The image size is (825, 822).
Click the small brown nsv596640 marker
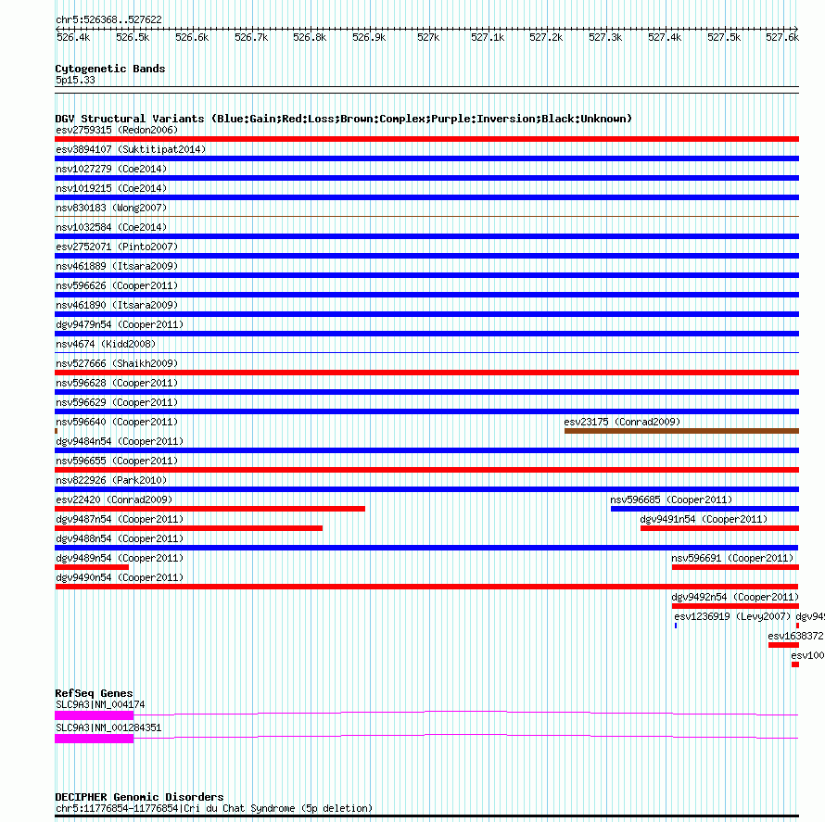tap(56, 431)
